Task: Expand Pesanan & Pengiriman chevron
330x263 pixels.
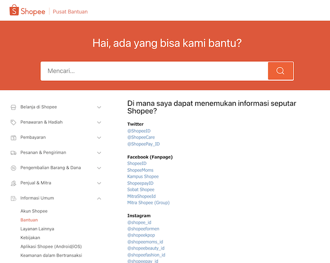Action: 99,153
